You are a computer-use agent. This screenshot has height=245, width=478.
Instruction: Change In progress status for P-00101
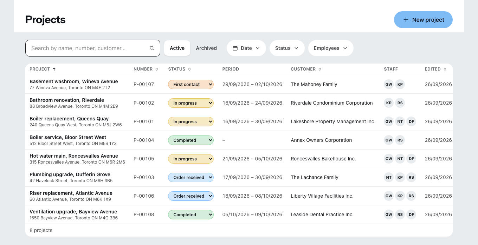tap(191, 121)
